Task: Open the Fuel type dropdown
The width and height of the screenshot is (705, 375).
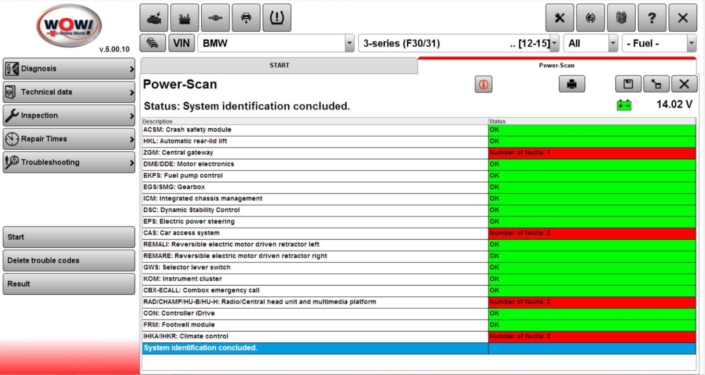Action: [x=659, y=43]
